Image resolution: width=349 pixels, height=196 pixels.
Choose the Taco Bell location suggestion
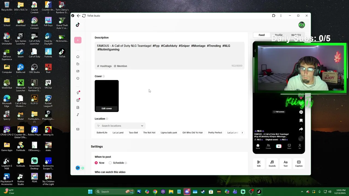[x=133, y=133]
